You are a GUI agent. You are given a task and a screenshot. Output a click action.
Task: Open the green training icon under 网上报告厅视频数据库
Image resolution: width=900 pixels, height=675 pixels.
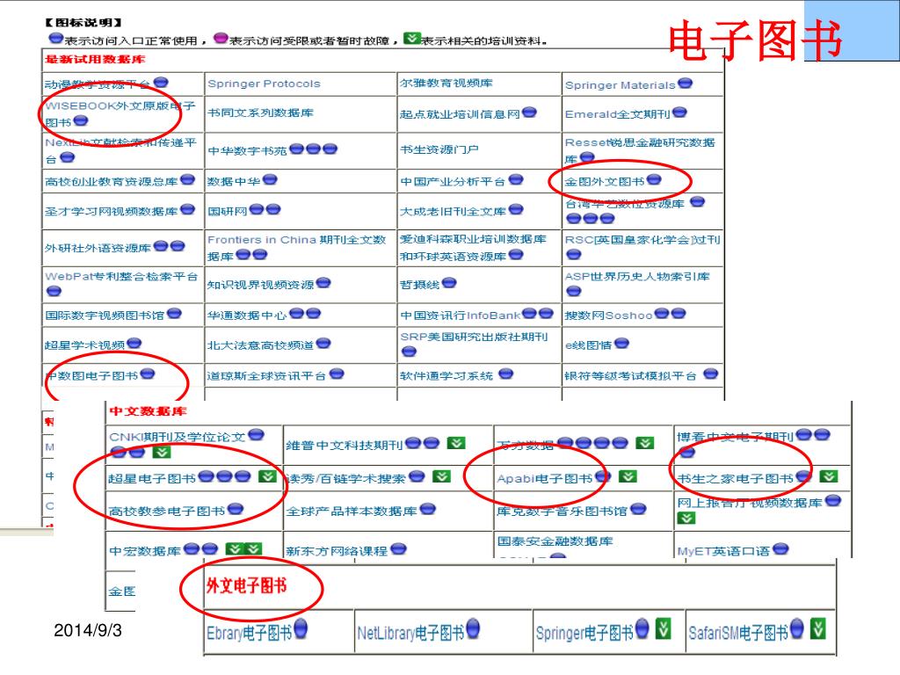tap(686, 519)
